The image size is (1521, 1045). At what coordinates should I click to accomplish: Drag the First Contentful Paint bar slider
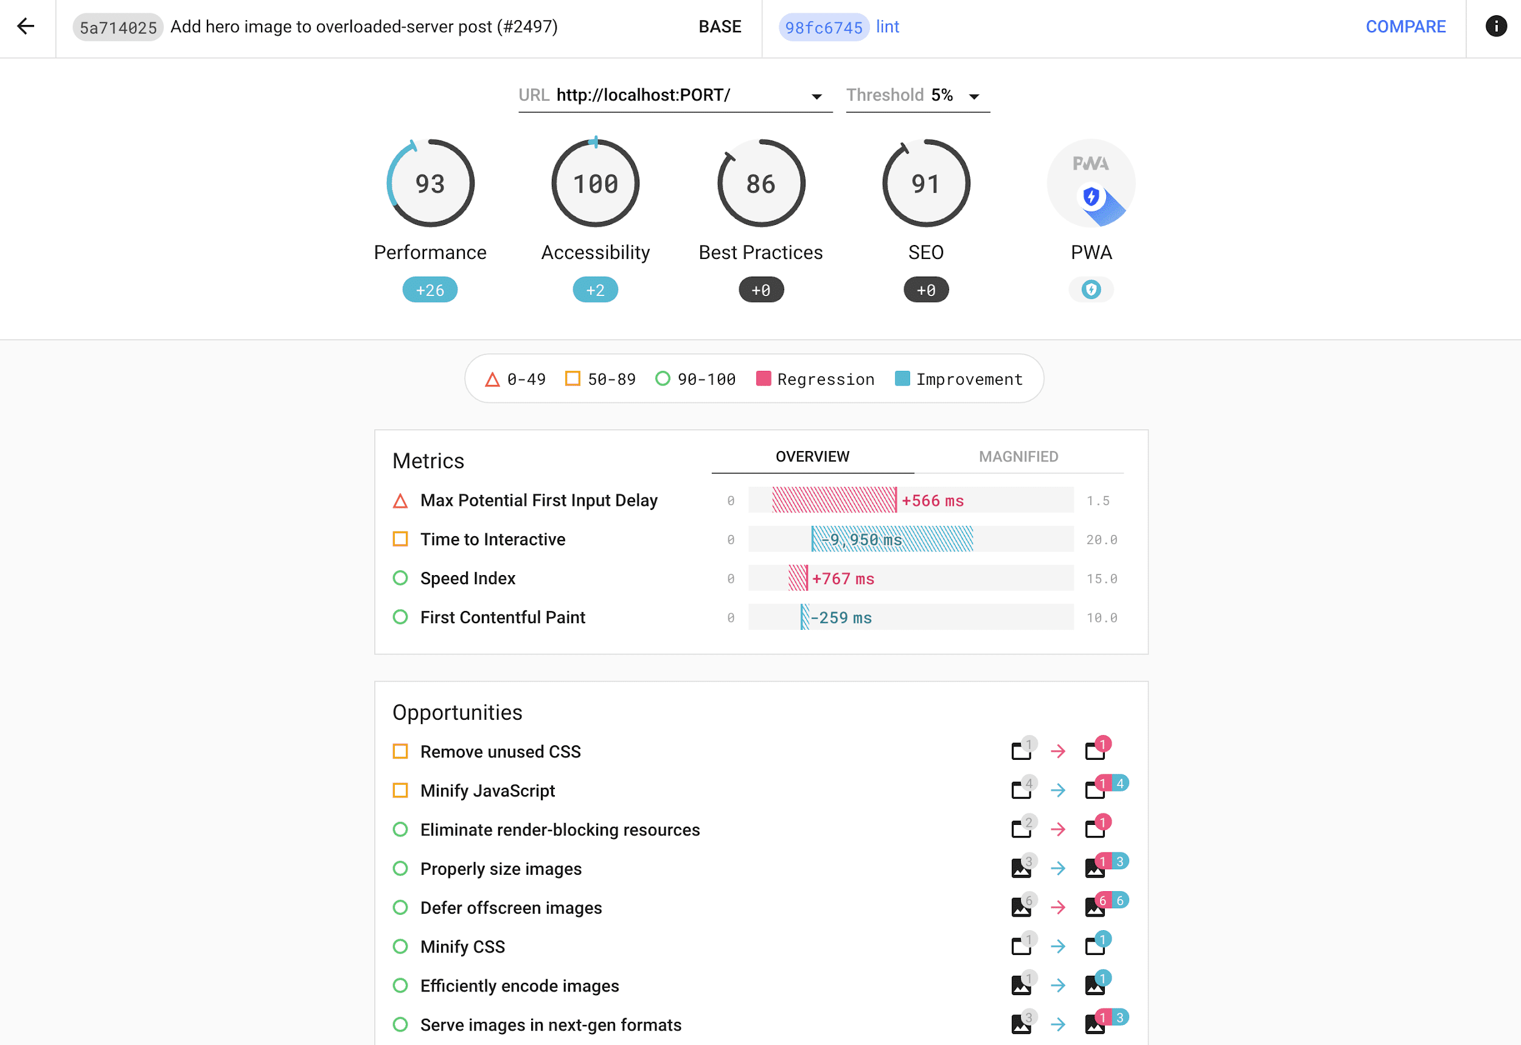tap(806, 618)
